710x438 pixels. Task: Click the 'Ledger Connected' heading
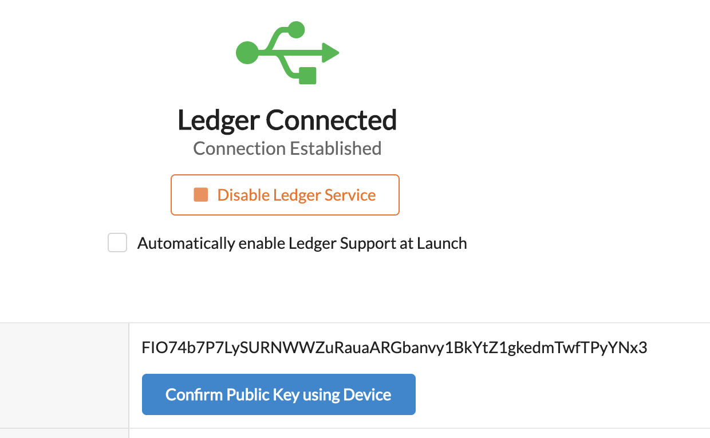[x=287, y=120]
